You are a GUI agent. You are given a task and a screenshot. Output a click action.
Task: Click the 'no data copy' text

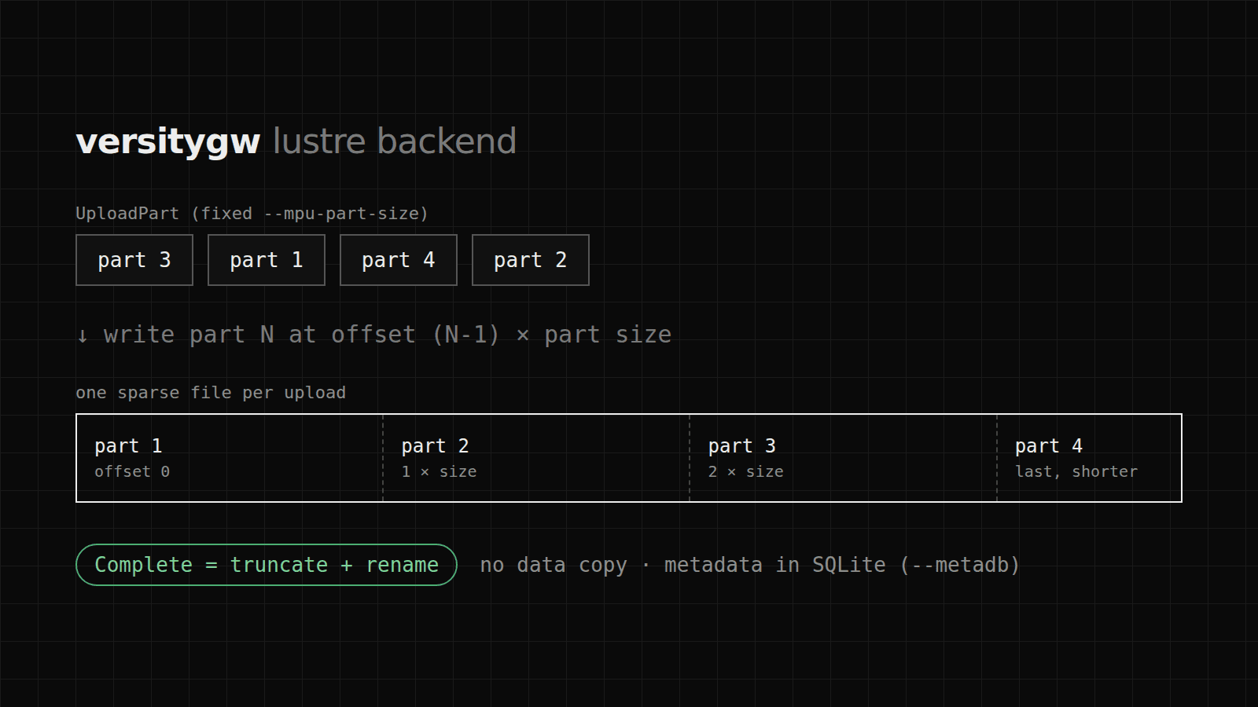554,566
